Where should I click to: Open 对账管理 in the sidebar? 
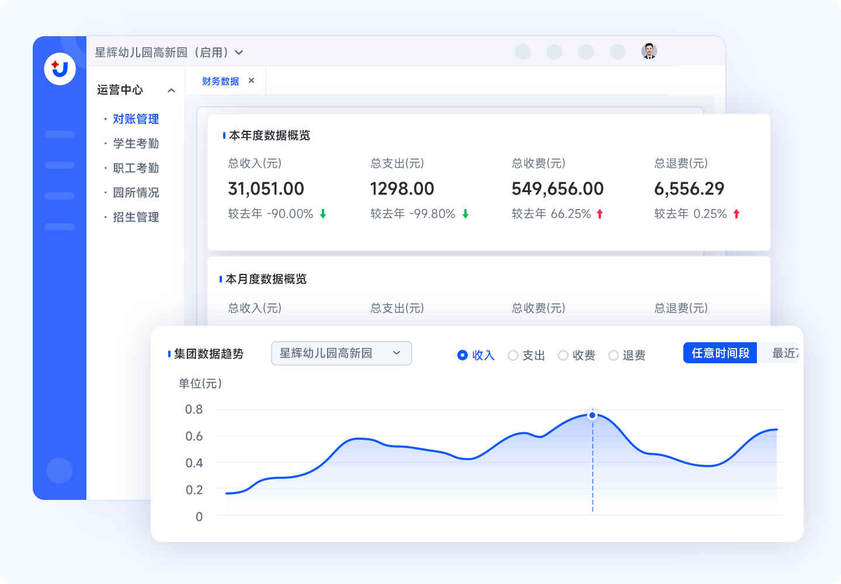point(135,119)
